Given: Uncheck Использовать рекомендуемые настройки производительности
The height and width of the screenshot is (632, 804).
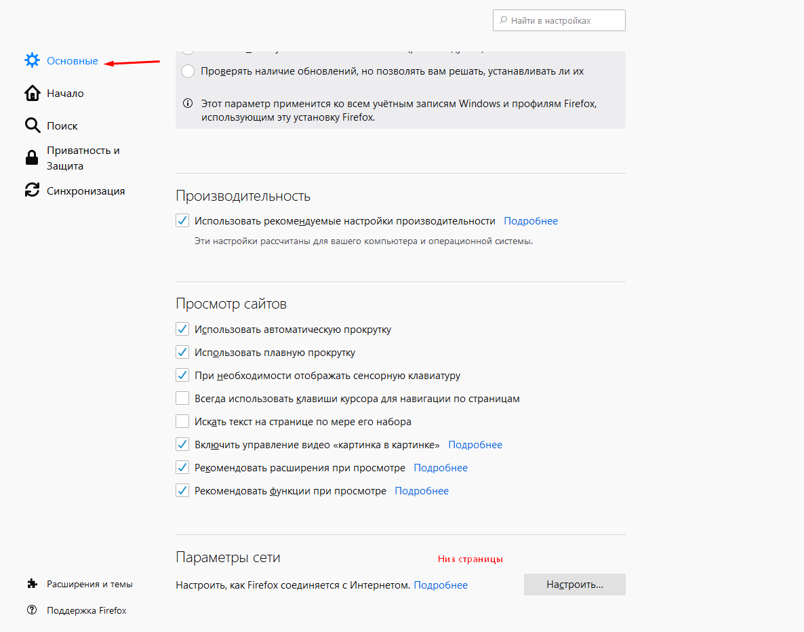Looking at the screenshot, I should (x=182, y=221).
